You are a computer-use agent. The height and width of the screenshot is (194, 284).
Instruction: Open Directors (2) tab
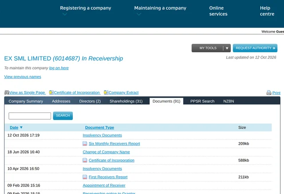[x=90, y=101]
